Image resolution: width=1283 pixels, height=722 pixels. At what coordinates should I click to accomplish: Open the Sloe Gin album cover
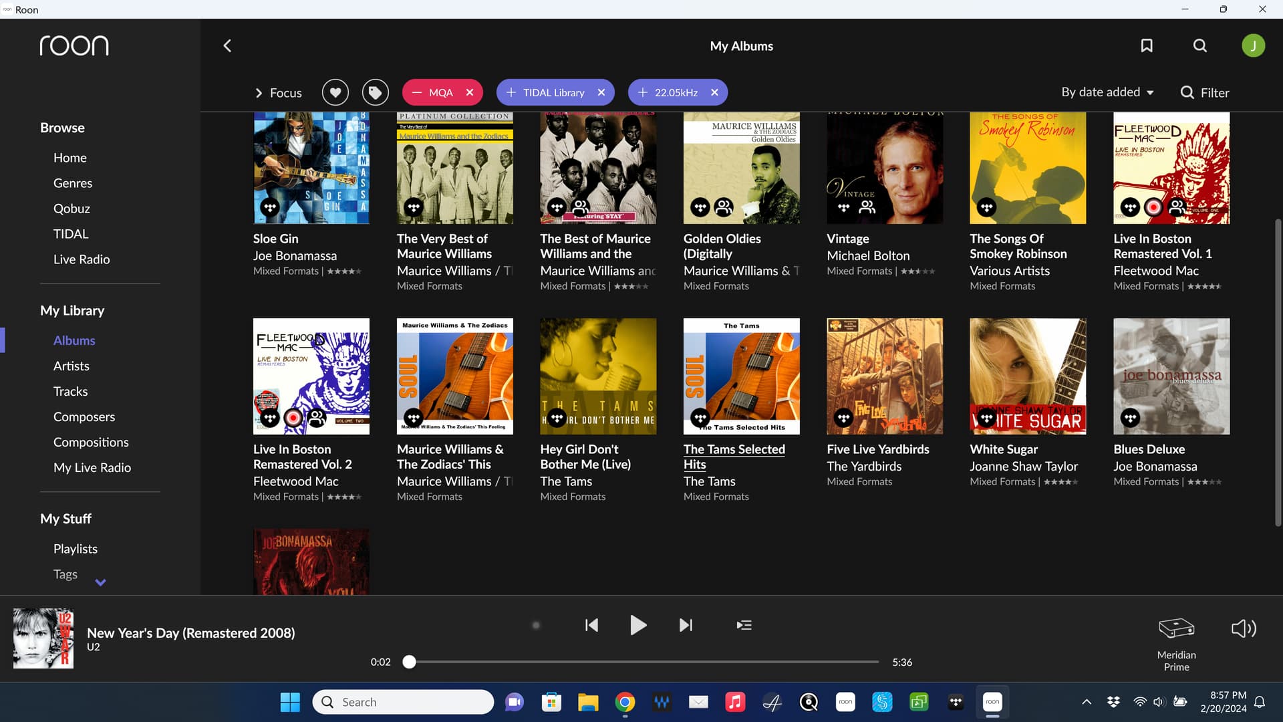311,168
